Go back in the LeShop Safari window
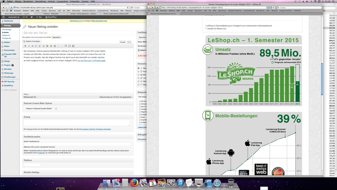This screenshot has width=337, height=190. [149, 8]
